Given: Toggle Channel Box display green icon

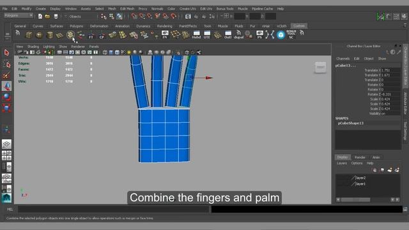Looking at the screenshot, I should pos(381,17).
